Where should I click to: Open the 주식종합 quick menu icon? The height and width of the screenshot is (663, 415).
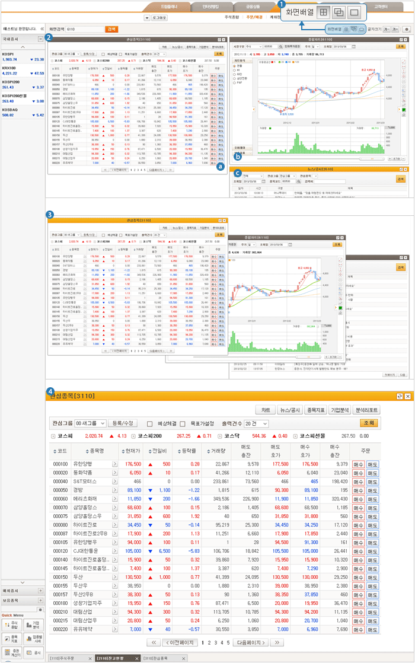(x=12, y=625)
